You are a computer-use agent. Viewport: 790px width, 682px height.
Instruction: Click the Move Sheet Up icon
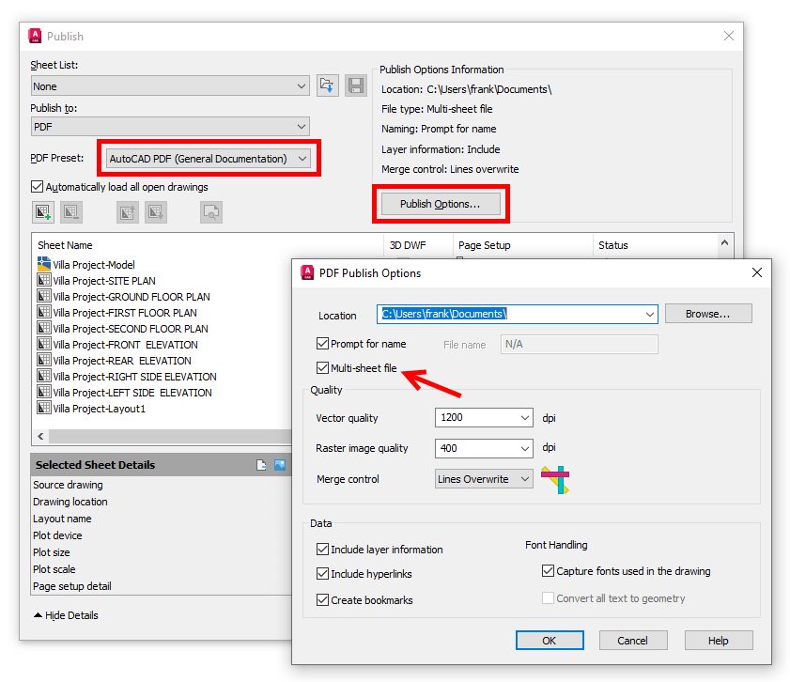[128, 212]
